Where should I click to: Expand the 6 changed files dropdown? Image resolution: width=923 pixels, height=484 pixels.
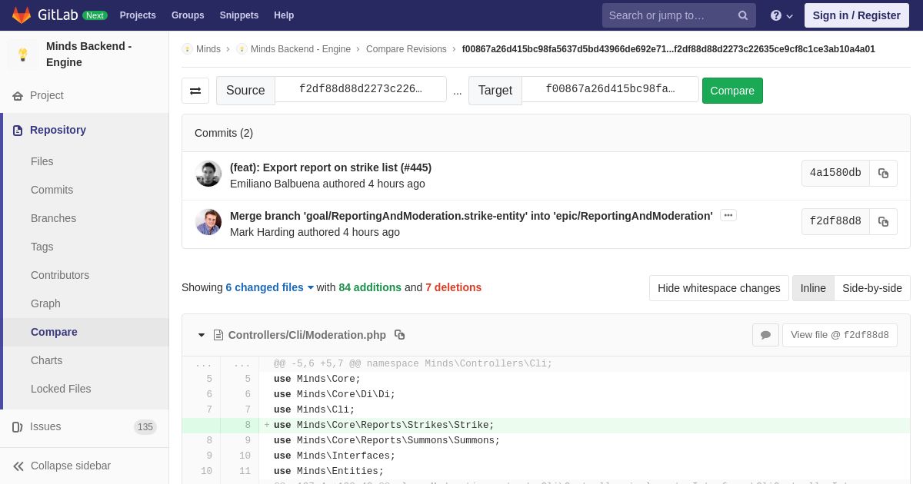click(269, 287)
